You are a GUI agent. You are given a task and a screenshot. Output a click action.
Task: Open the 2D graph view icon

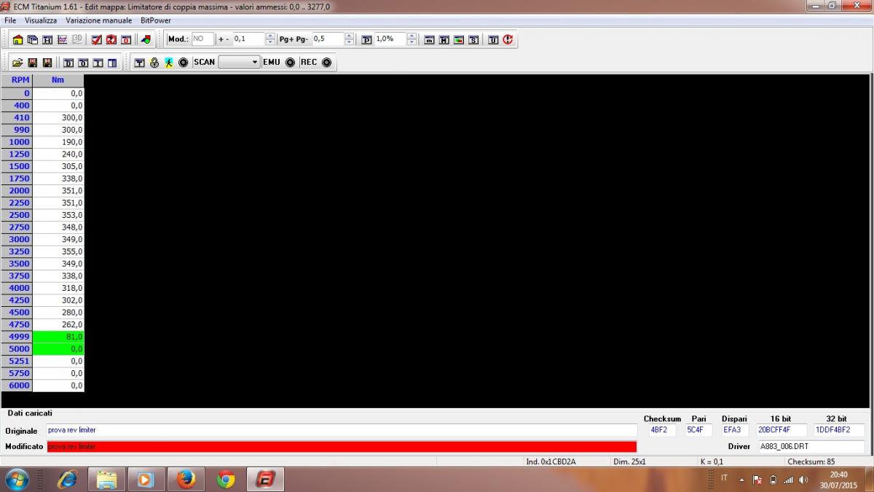click(x=62, y=39)
